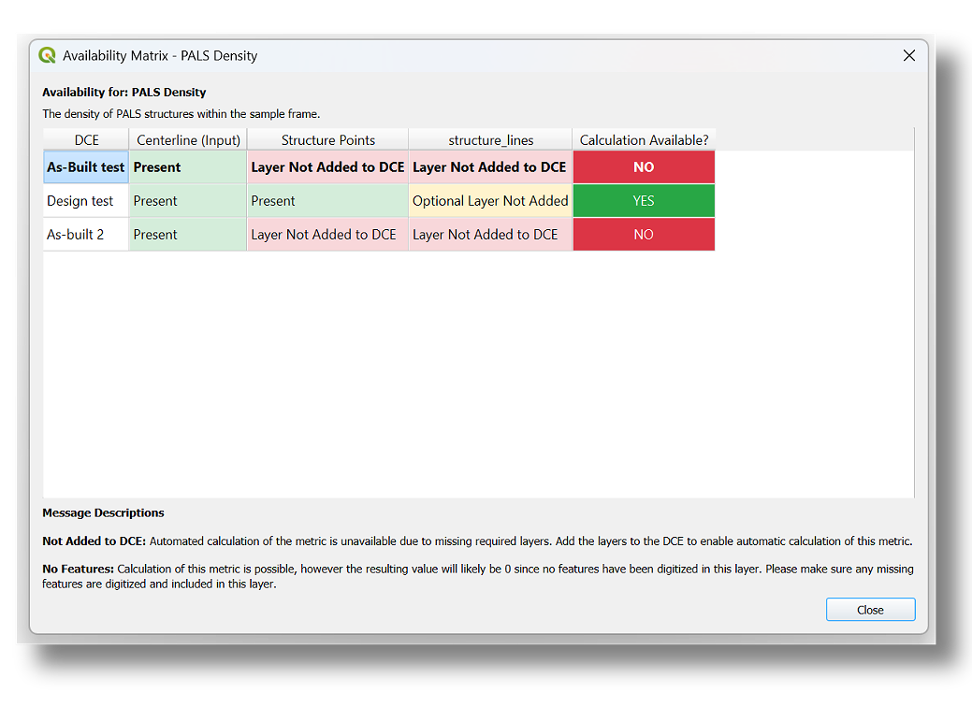
Task: Click the PALS density description sentence
Action: (x=181, y=114)
